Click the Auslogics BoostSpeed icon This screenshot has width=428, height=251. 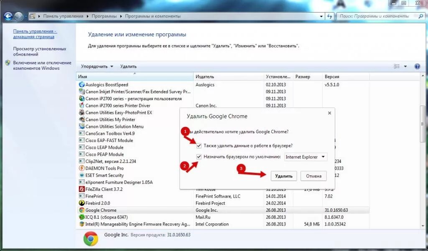(x=82, y=85)
